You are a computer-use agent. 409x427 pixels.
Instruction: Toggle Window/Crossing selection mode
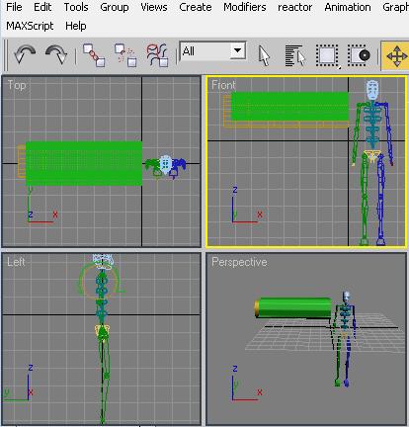[359, 55]
